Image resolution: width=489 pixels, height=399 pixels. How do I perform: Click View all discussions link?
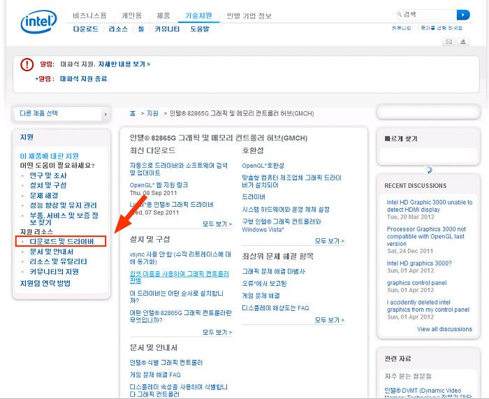[444, 329]
